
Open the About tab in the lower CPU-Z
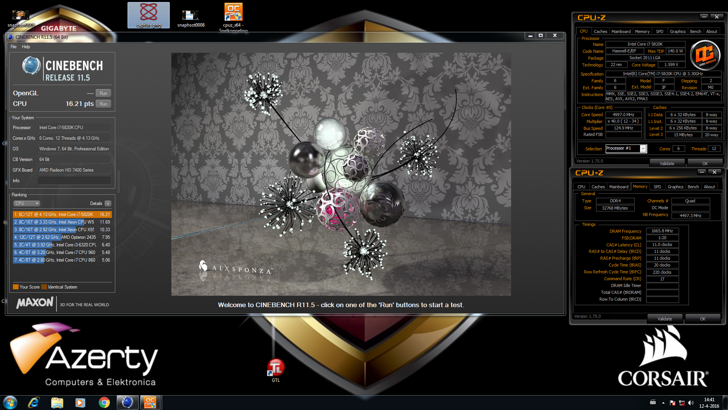[x=709, y=187]
